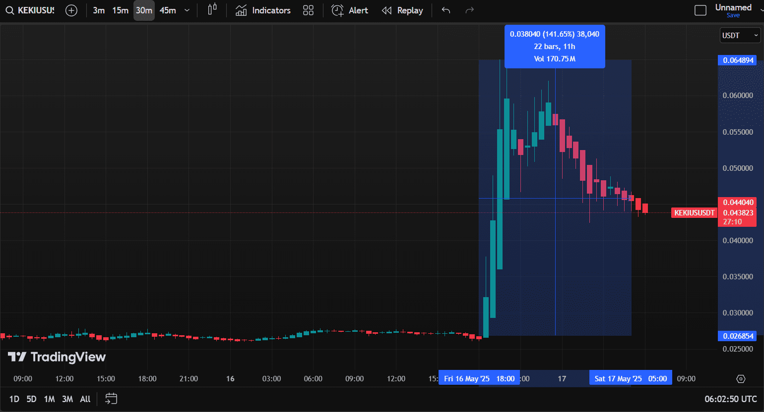Redo the chart action
The width and height of the screenshot is (764, 412).
469,10
